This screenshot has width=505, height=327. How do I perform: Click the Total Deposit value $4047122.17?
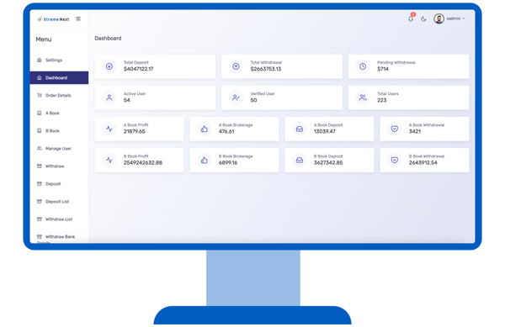tap(139, 69)
